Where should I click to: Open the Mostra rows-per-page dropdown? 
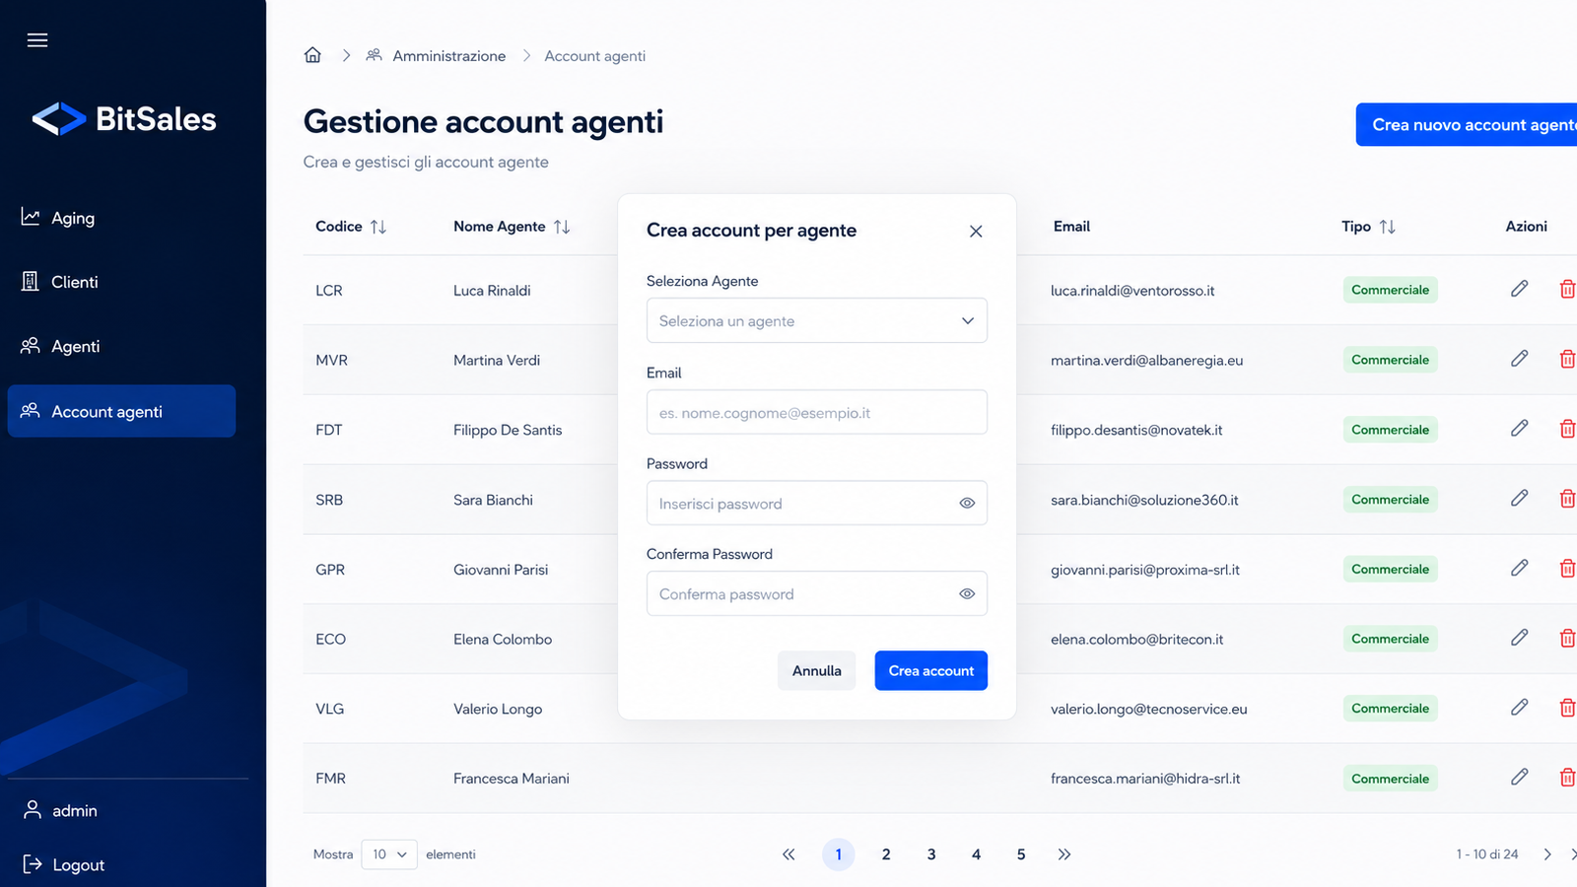tap(389, 854)
